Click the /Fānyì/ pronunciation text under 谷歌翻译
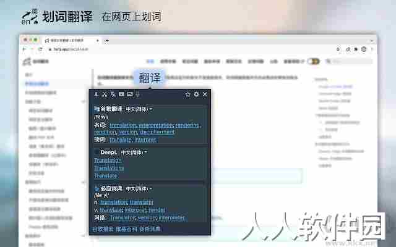Viewport: 396px width, 247px height. (101, 117)
